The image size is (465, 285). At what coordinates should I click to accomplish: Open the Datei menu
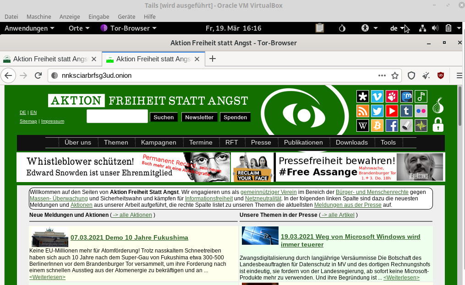11,16
